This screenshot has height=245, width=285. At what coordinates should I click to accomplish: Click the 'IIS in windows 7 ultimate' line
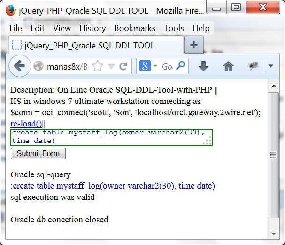pos(106,101)
